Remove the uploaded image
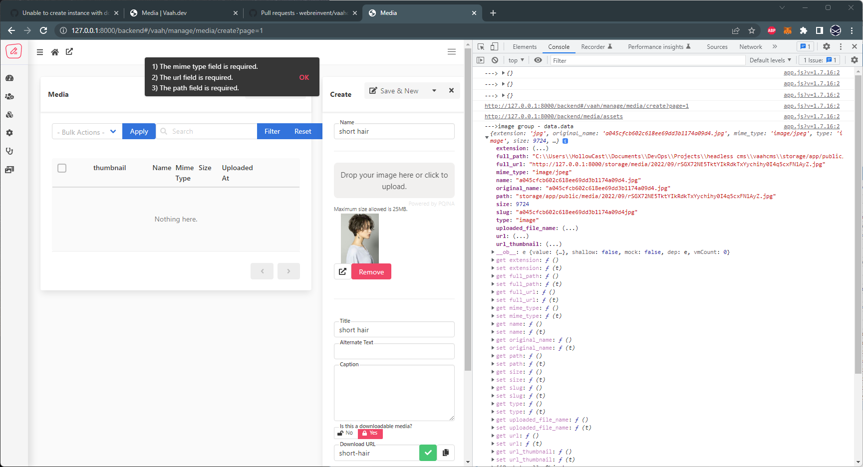This screenshot has width=863, height=467. [371, 271]
